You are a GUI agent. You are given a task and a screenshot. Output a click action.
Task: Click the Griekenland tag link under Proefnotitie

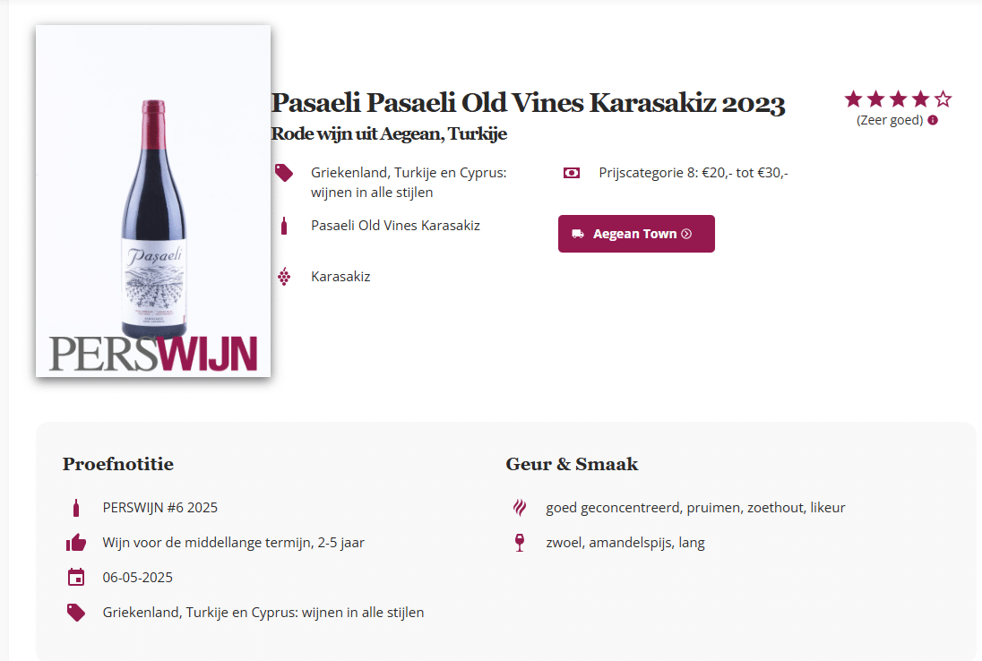click(x=263, y=613)
